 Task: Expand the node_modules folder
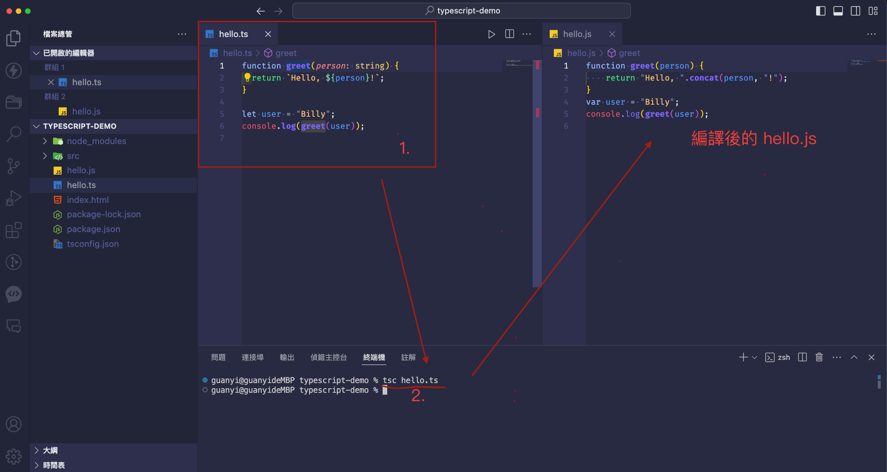tap(45, 141)
